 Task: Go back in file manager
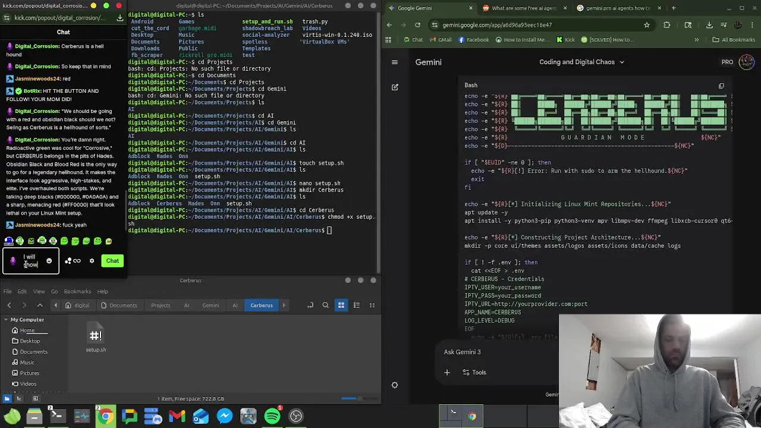click(x=9, y=305)
